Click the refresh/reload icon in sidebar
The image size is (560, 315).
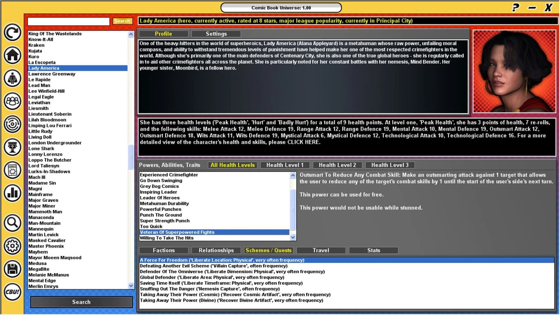click(12, 33)
